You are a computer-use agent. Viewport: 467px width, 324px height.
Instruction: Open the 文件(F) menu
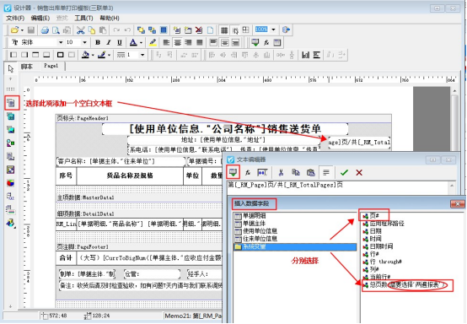pos(15,19)
